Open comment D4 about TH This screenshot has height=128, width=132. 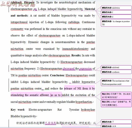pos(116,95)
